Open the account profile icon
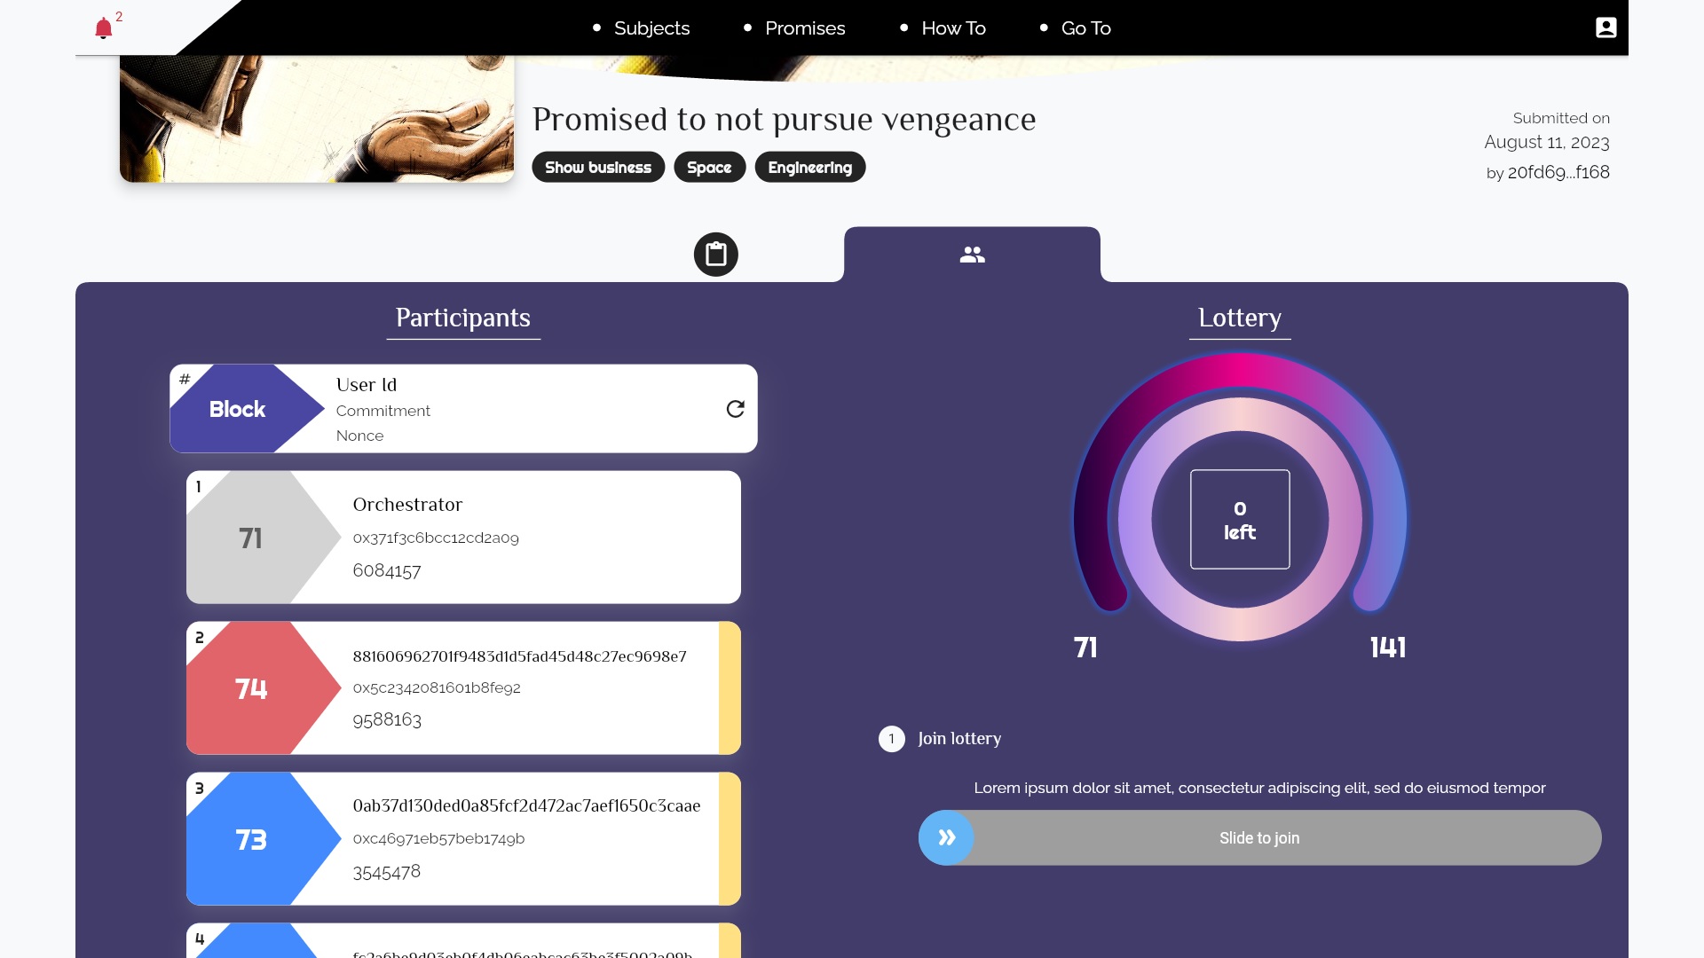The width and height of the screenshot is (1704, 958). [1606, 27]
